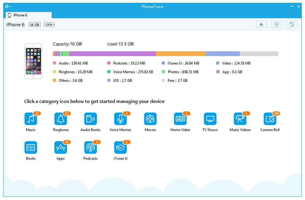305x200 pixels.
Task: Open the Camera Roll category
Action: [x=270, y=119]
